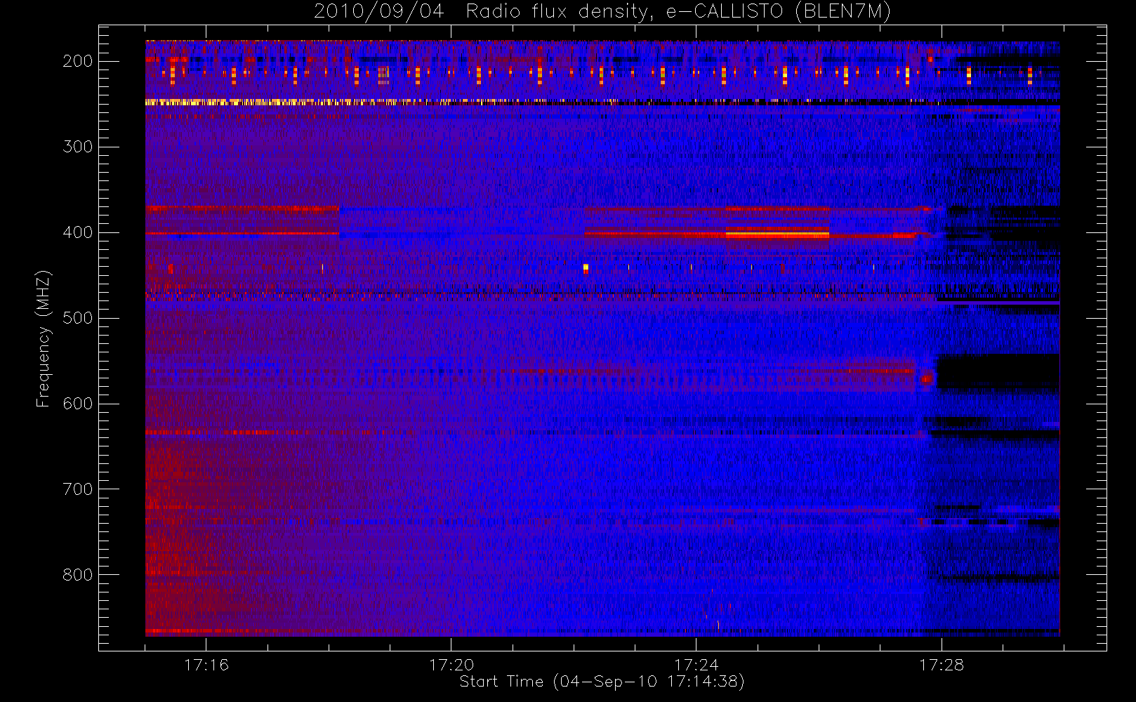Select the 400 frequency tick label
The width and height of the screenshot is (1136, 702).
pos(77,232)
